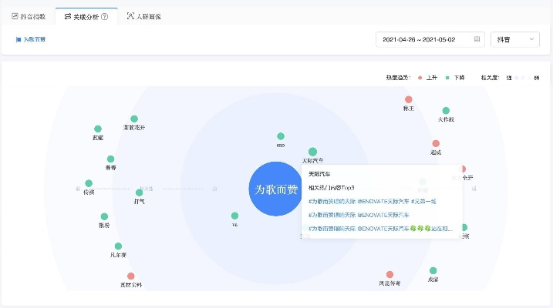Click the central 为歌而赞 bubble
The height and width of the screenshot is (308, 553).
[275, 188]
